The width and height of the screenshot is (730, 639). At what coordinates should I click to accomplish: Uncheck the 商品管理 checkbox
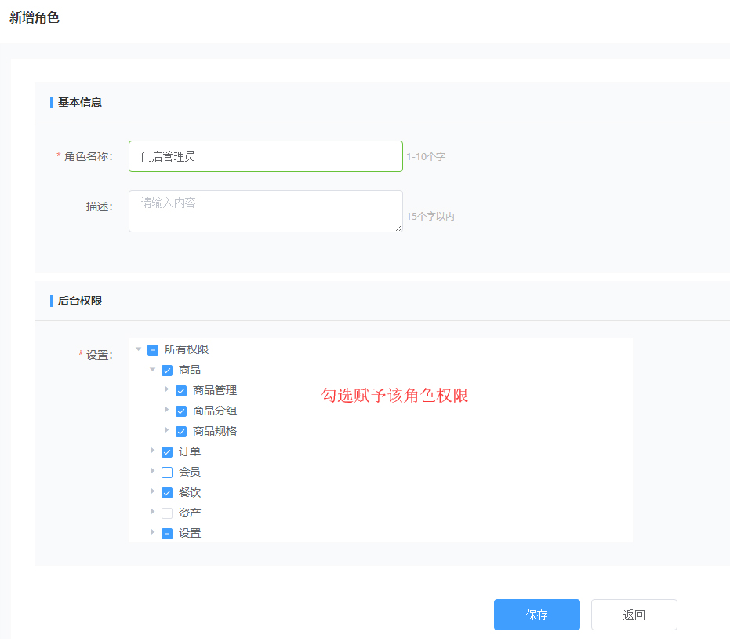click(181, 391)
